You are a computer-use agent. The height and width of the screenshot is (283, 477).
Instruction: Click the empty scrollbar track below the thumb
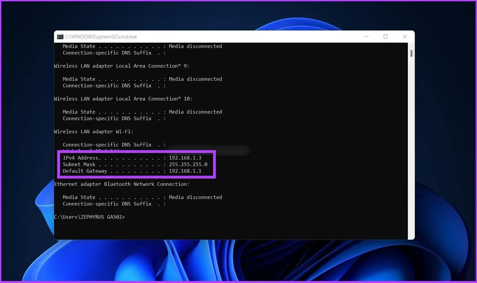(411, 159)
